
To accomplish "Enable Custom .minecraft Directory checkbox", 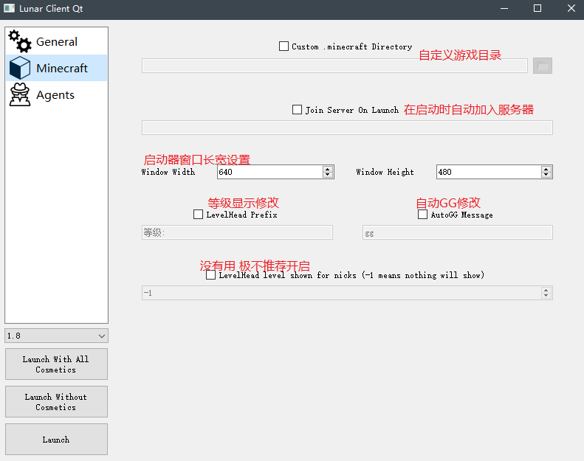I will tap(284, 46).
